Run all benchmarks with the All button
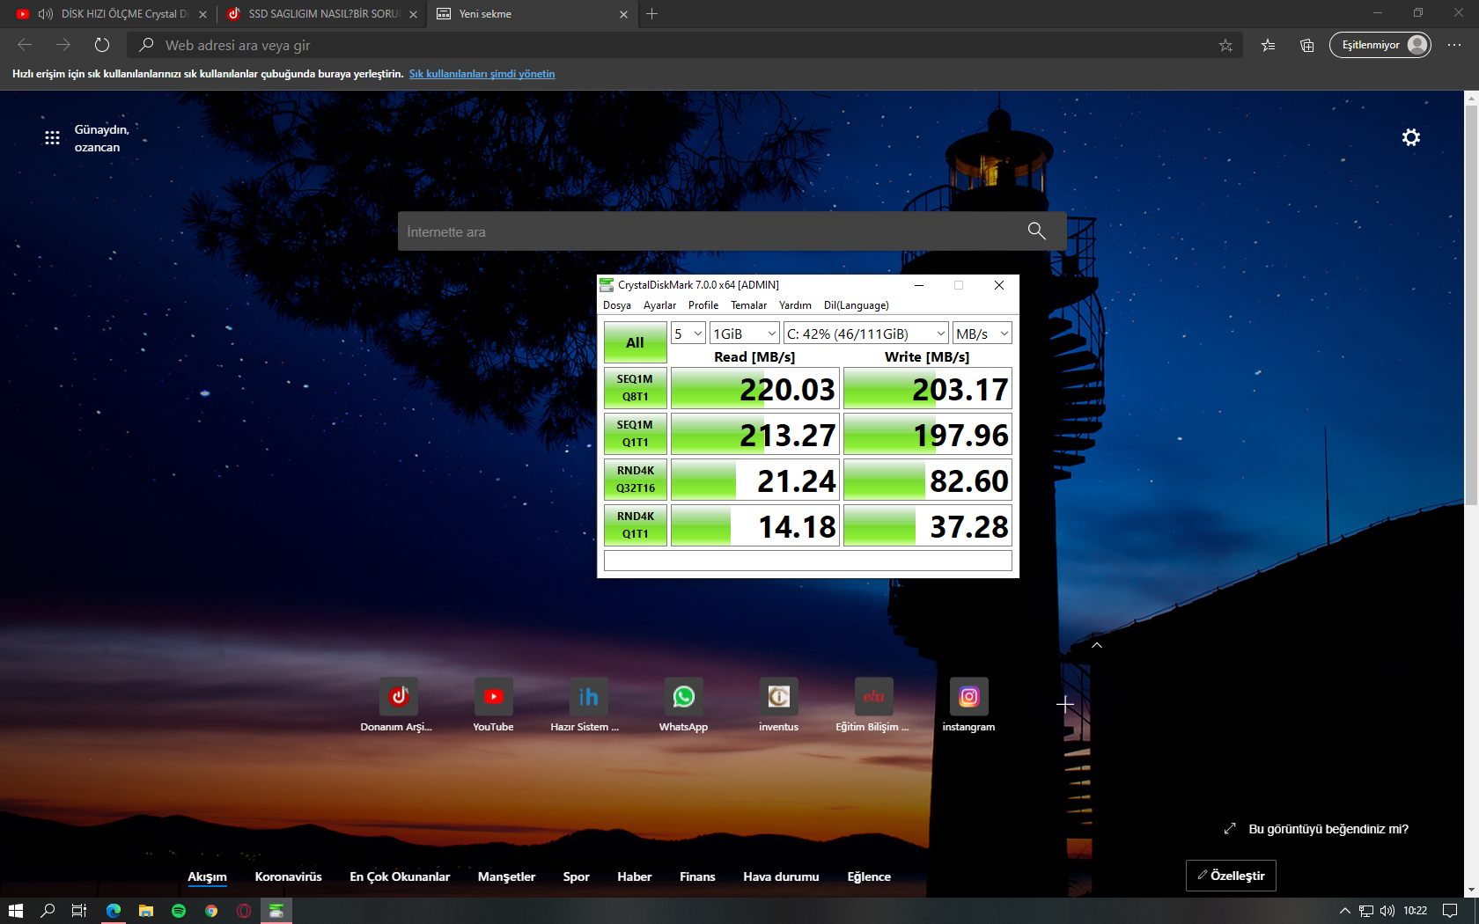1479x924 pixels. [x=635, y=342]
